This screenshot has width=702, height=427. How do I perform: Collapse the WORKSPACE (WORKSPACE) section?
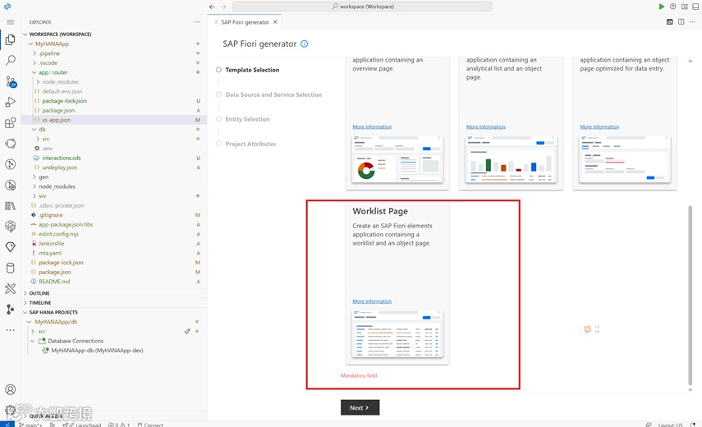[60, 34]
